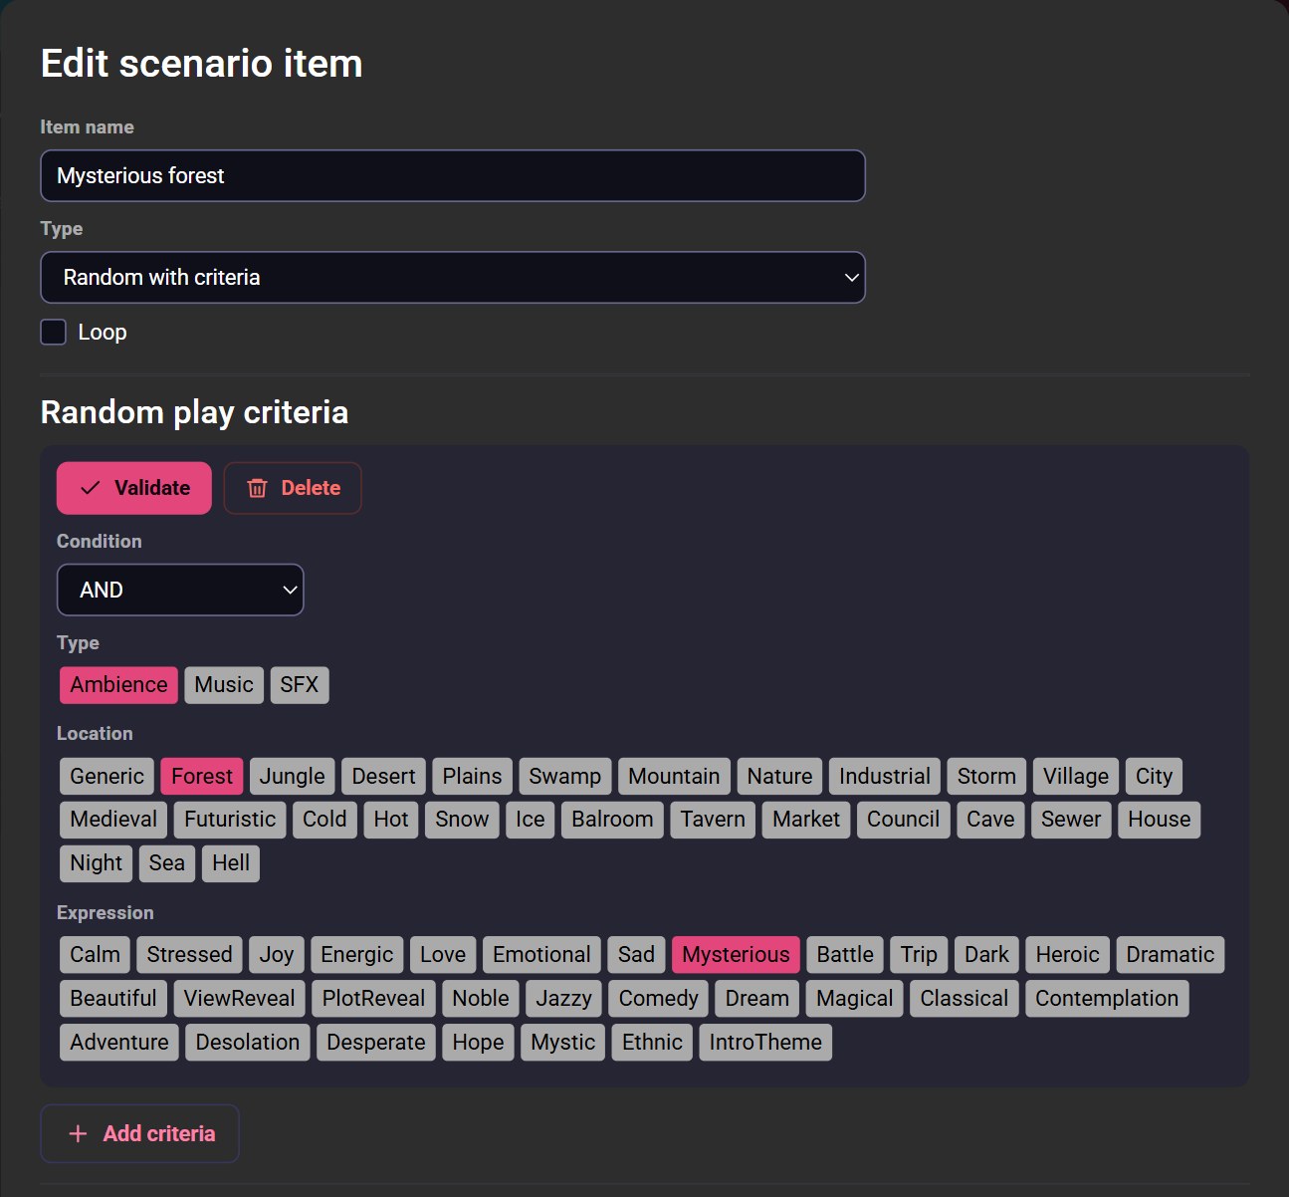Select the Storm location tag
The height and width of the screenshot is (1197, 1289).
pos(986,776)
